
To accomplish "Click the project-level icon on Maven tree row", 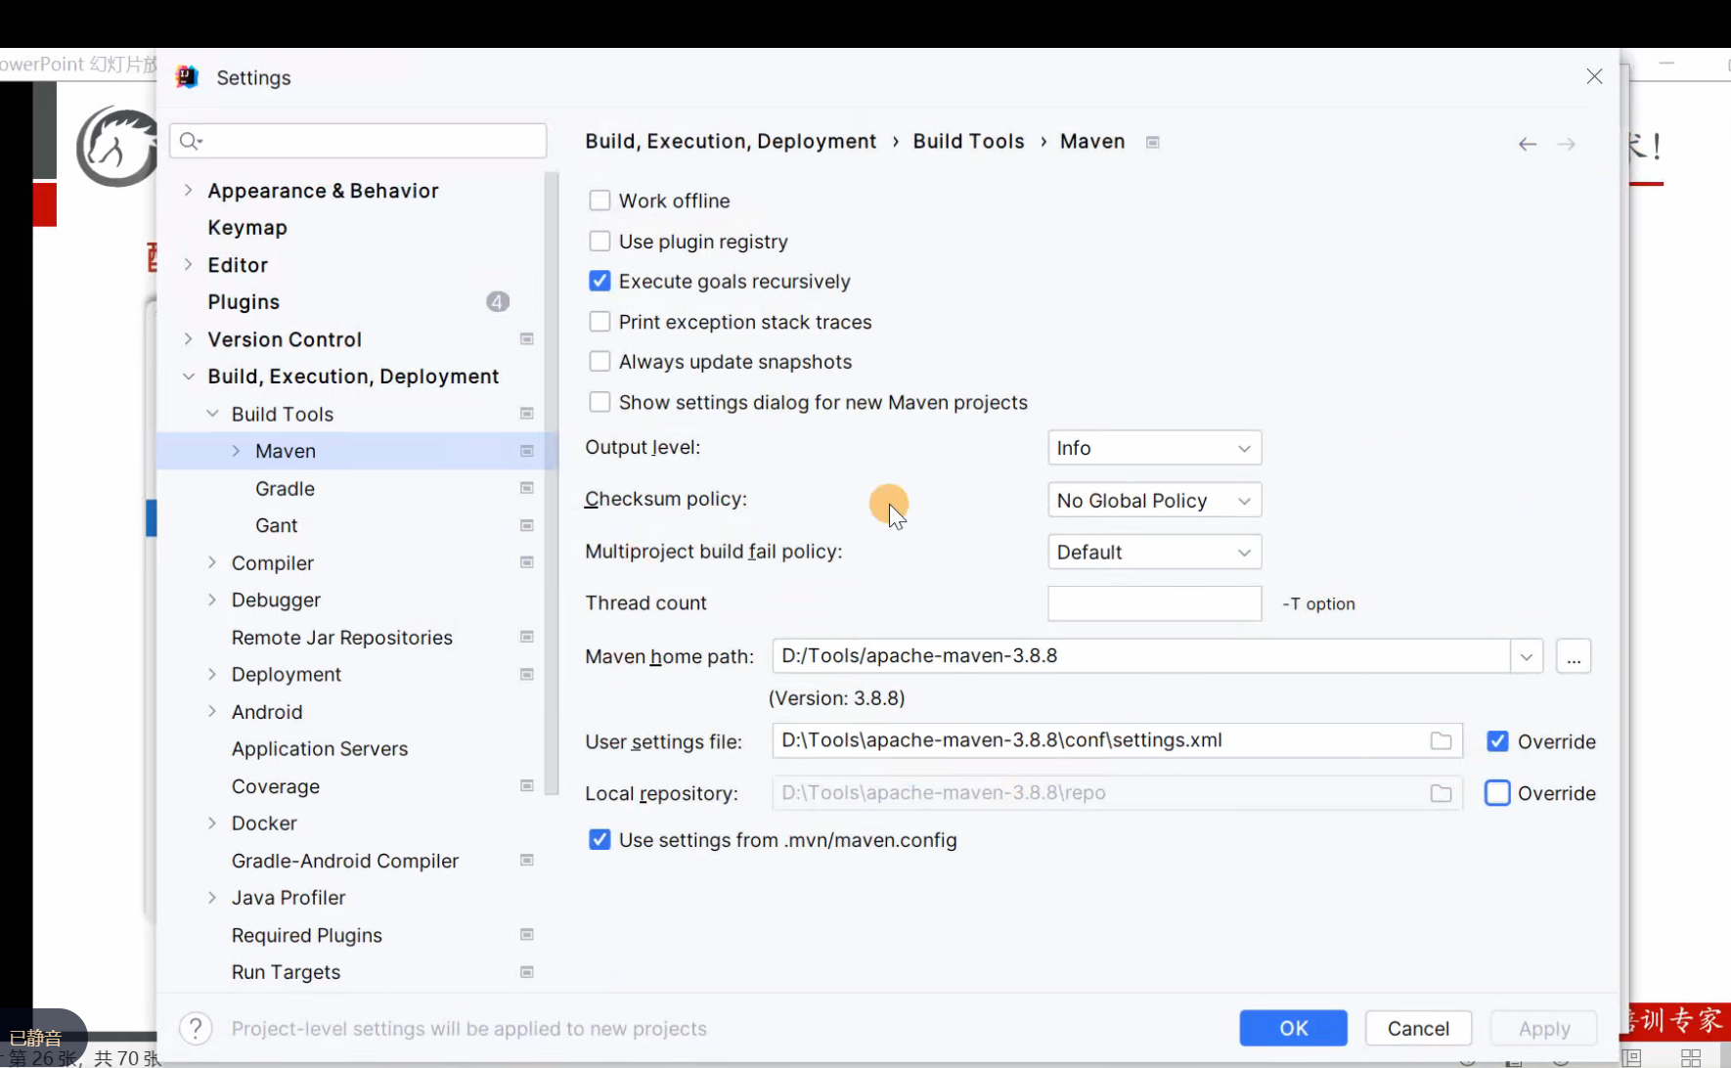I will point(527,451).
